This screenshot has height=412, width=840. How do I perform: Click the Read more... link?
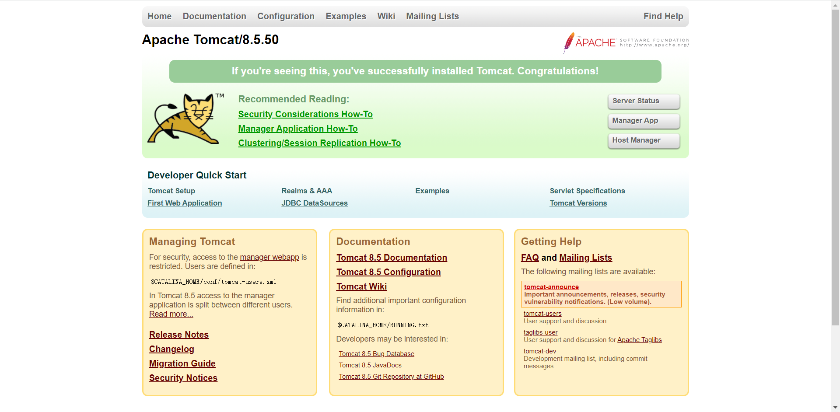171,314
